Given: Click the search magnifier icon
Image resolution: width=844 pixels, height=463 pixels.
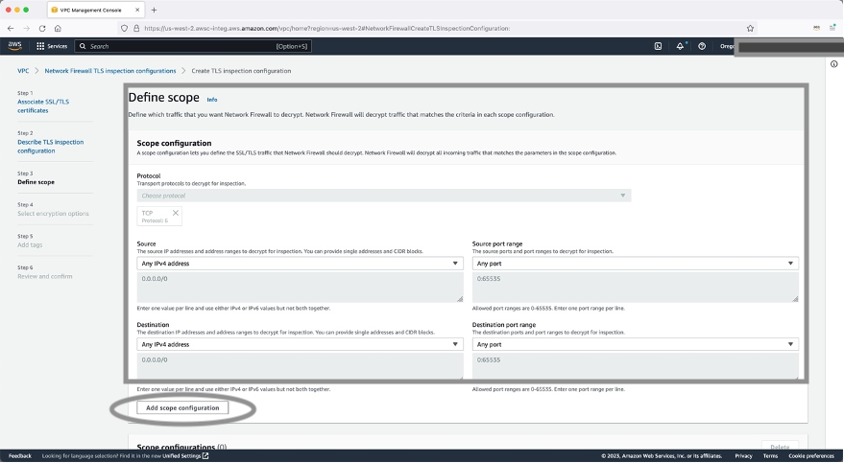Looking at the screenshot, I should 83,46.
